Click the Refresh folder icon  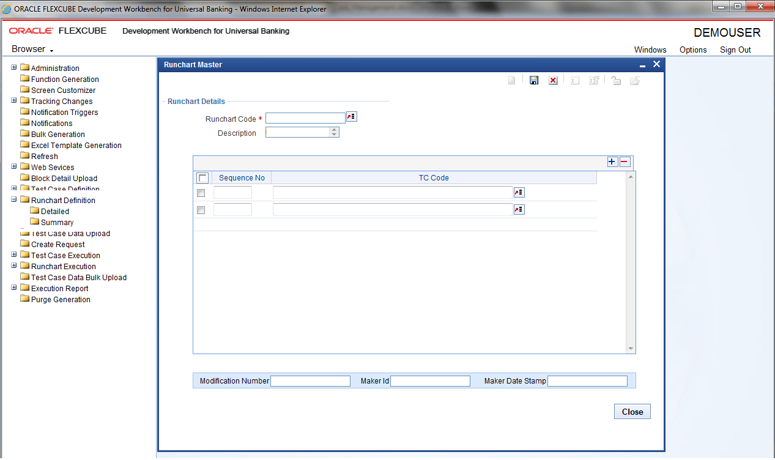25,155
